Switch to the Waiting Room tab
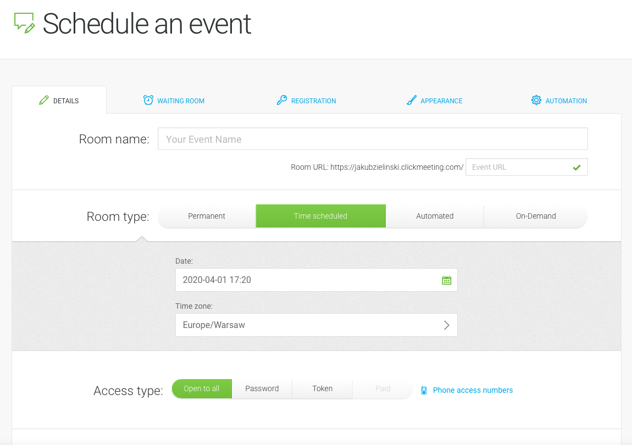 pyautogui.click(x=174, y=101)
